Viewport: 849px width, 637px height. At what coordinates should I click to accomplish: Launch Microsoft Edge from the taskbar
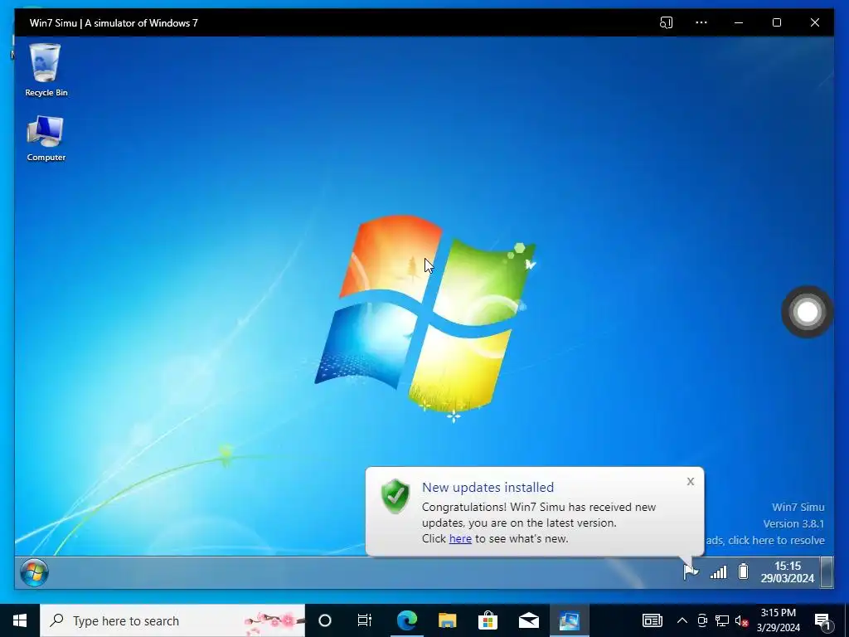pos(406,620)
